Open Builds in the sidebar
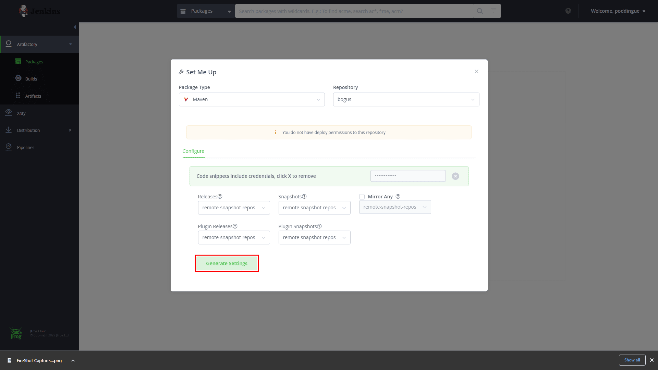The height and width of the screenshot is (370, 658). point(31,79)
